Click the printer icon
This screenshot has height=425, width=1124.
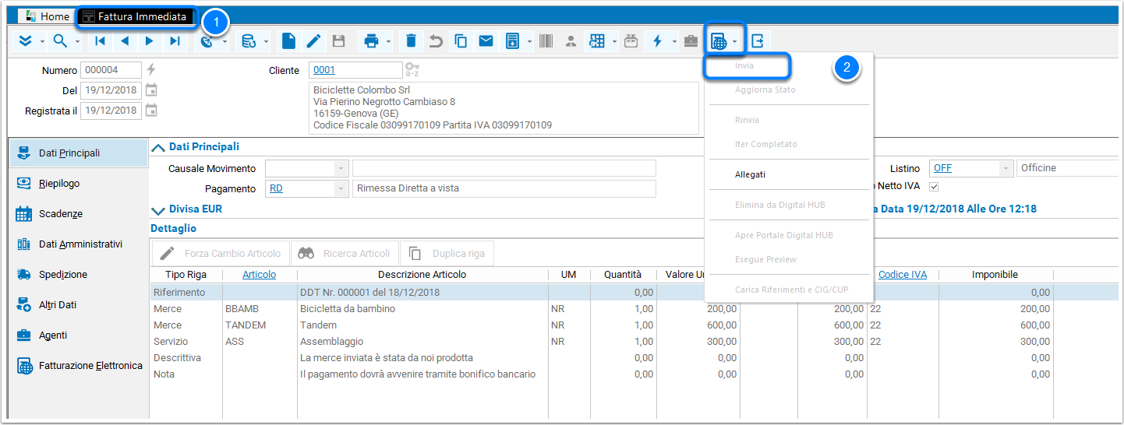pyautogui.click(x=372, y=41)
